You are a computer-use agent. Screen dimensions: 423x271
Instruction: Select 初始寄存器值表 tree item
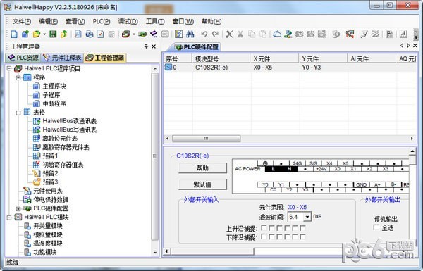(63, 165)
